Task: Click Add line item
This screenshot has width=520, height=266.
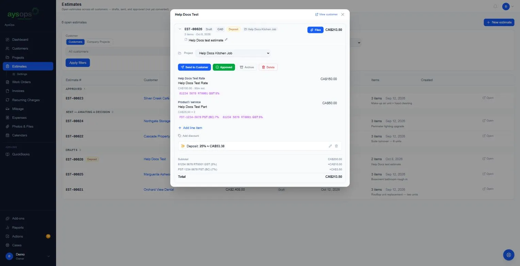Action: pyautogui.click(x=190, y=128)
